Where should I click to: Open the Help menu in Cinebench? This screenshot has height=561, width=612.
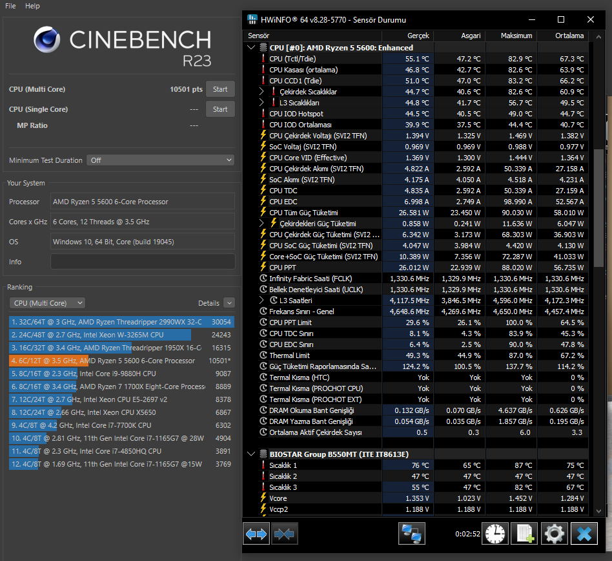(x=32, y=6)
